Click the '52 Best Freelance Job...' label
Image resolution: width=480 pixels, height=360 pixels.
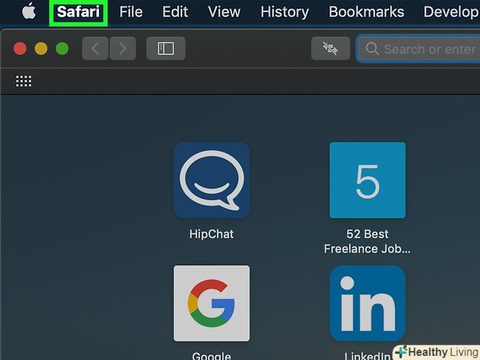(x=367, y=241)
